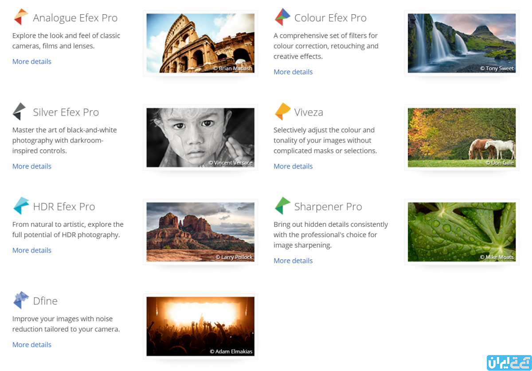Open the waterfall landscape thumbnail
Image resolution: width=532 pixels, height=371 pixels.
click(462, 43)
